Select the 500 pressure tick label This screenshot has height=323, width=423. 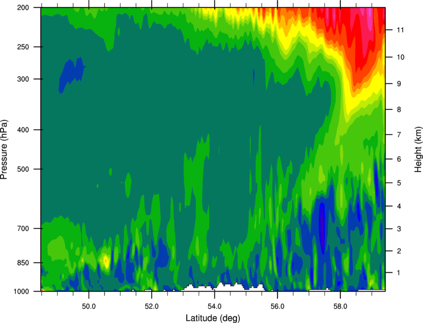point(23,169)
